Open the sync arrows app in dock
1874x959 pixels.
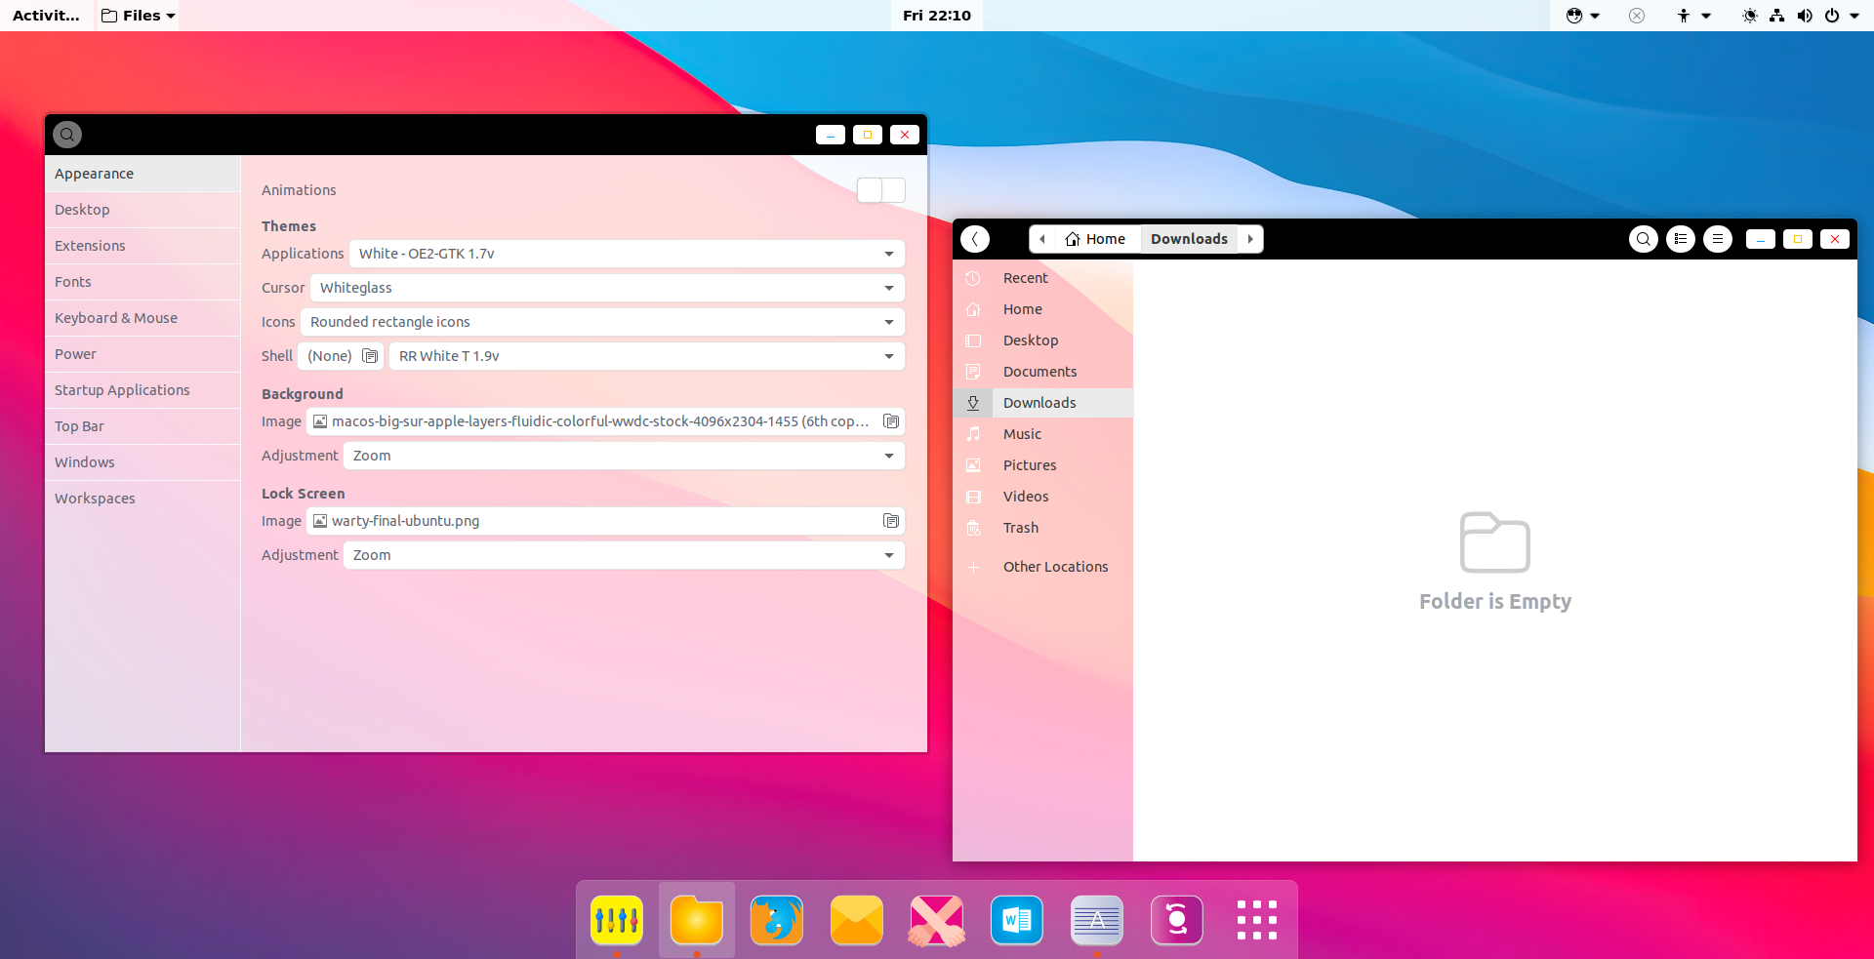pos(1177,920)
